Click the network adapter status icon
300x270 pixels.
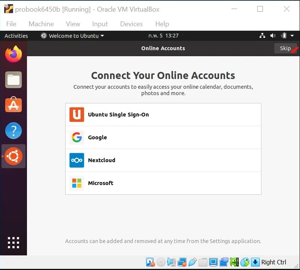point(182,262)
